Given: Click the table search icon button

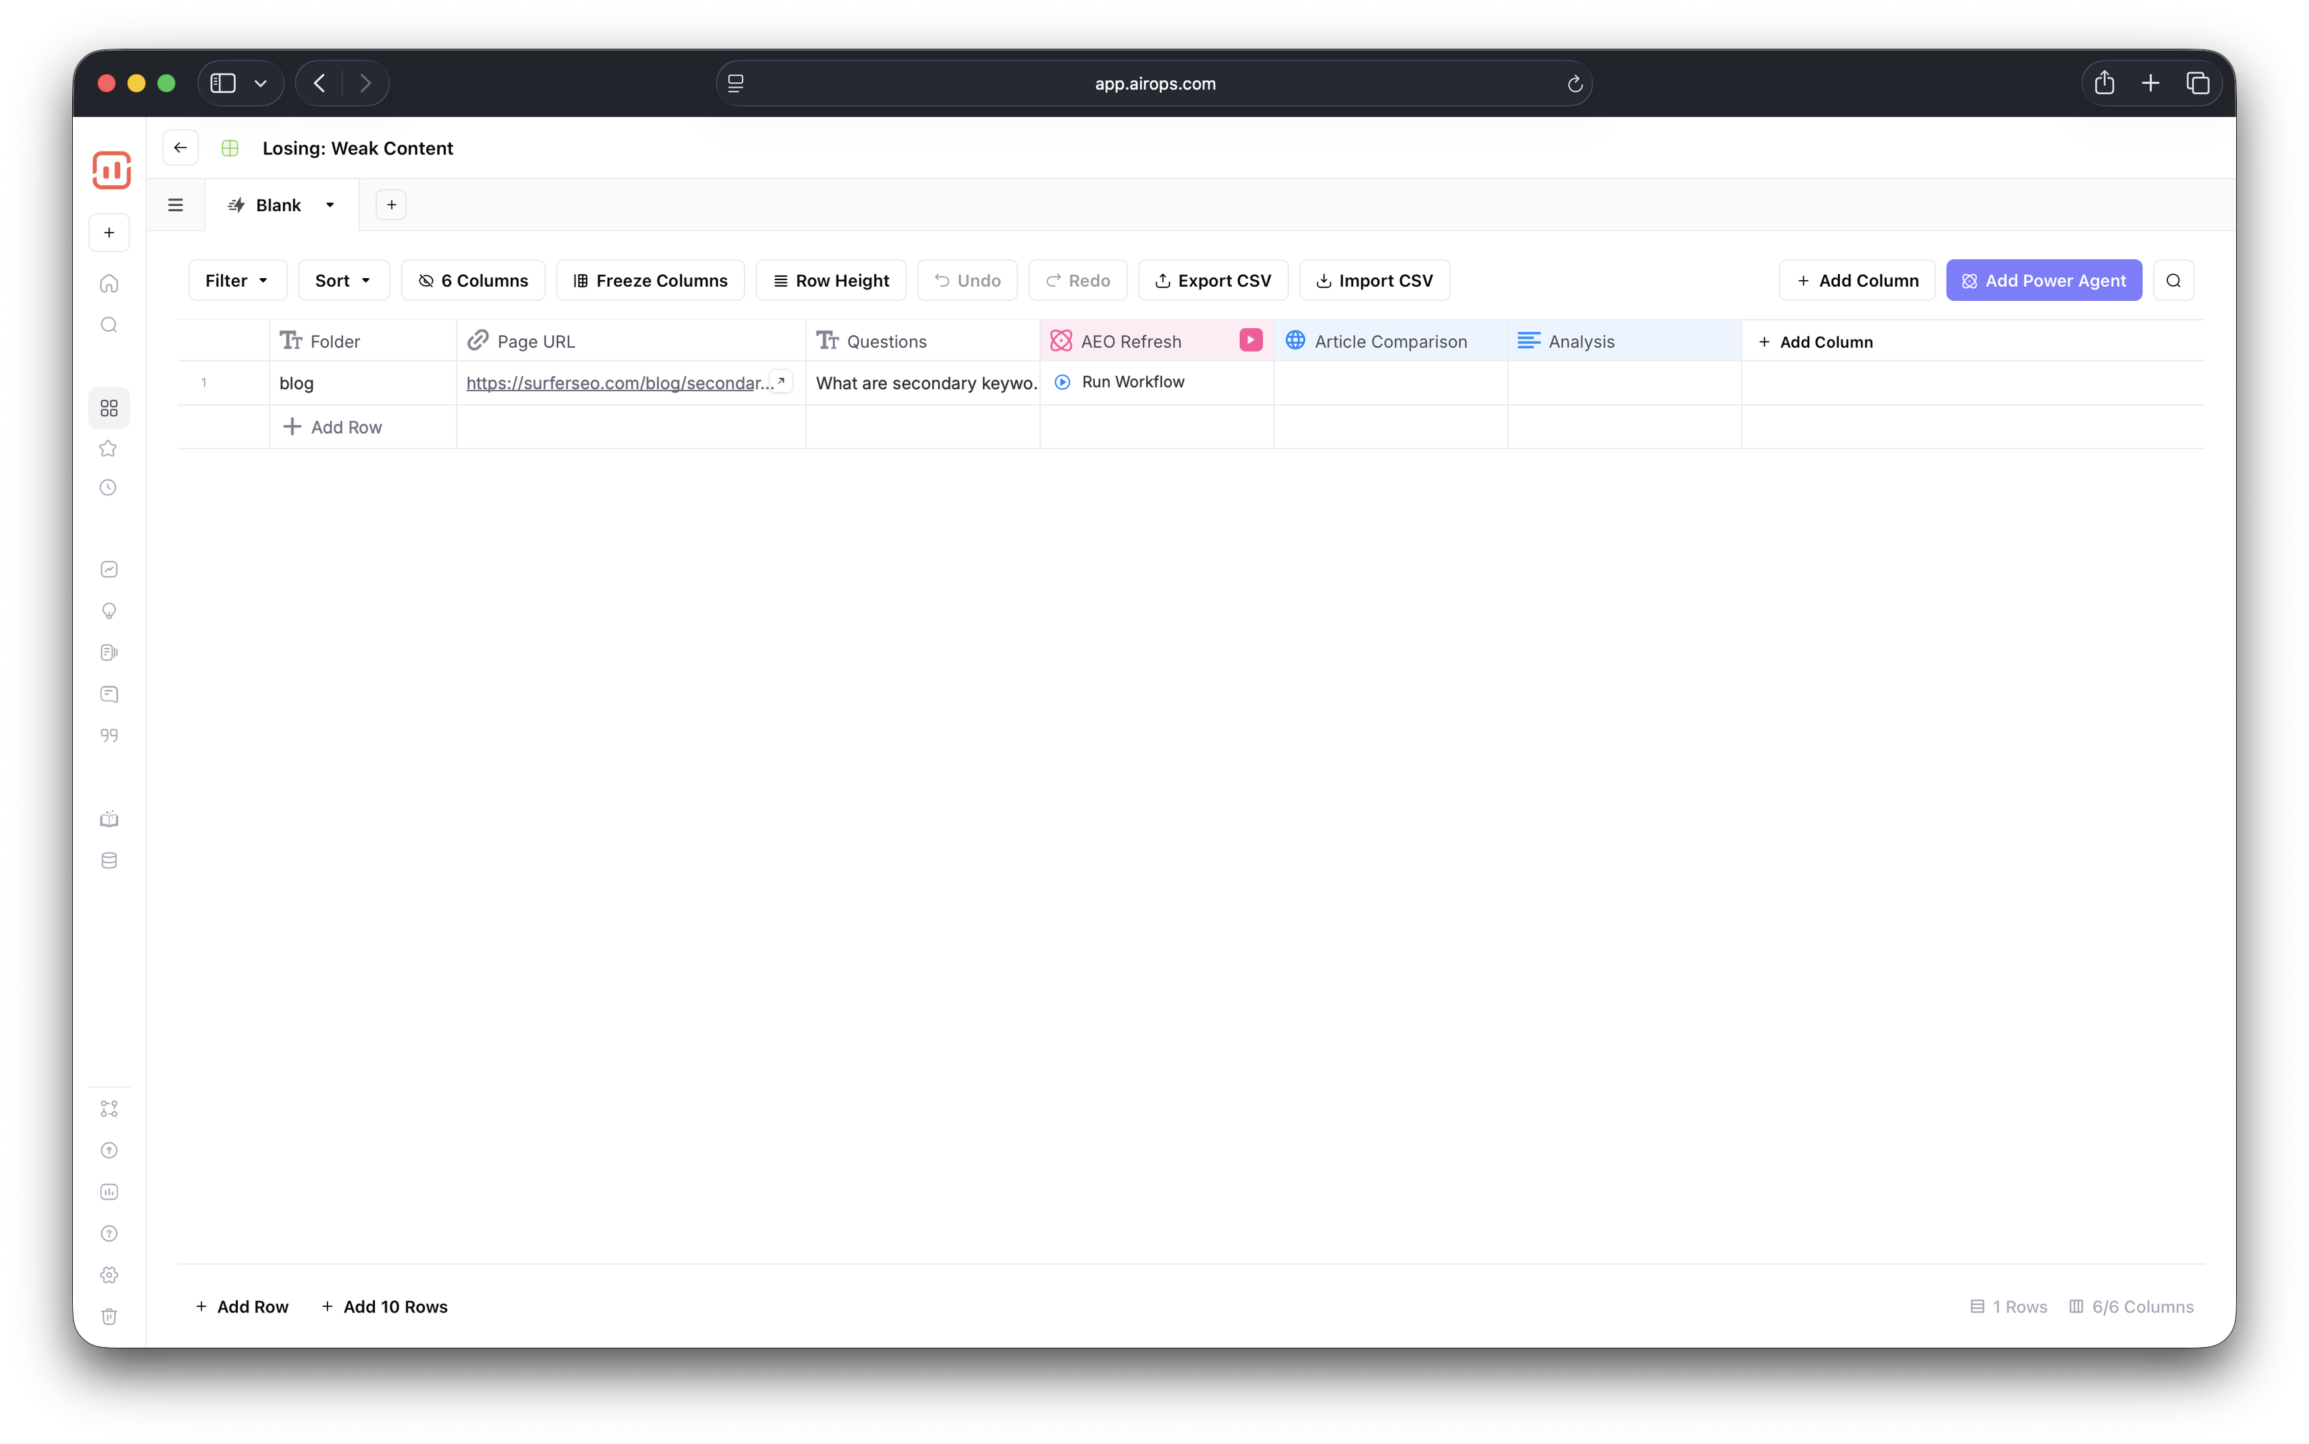Looking at the screenshot, I should tap(2173, 281).
